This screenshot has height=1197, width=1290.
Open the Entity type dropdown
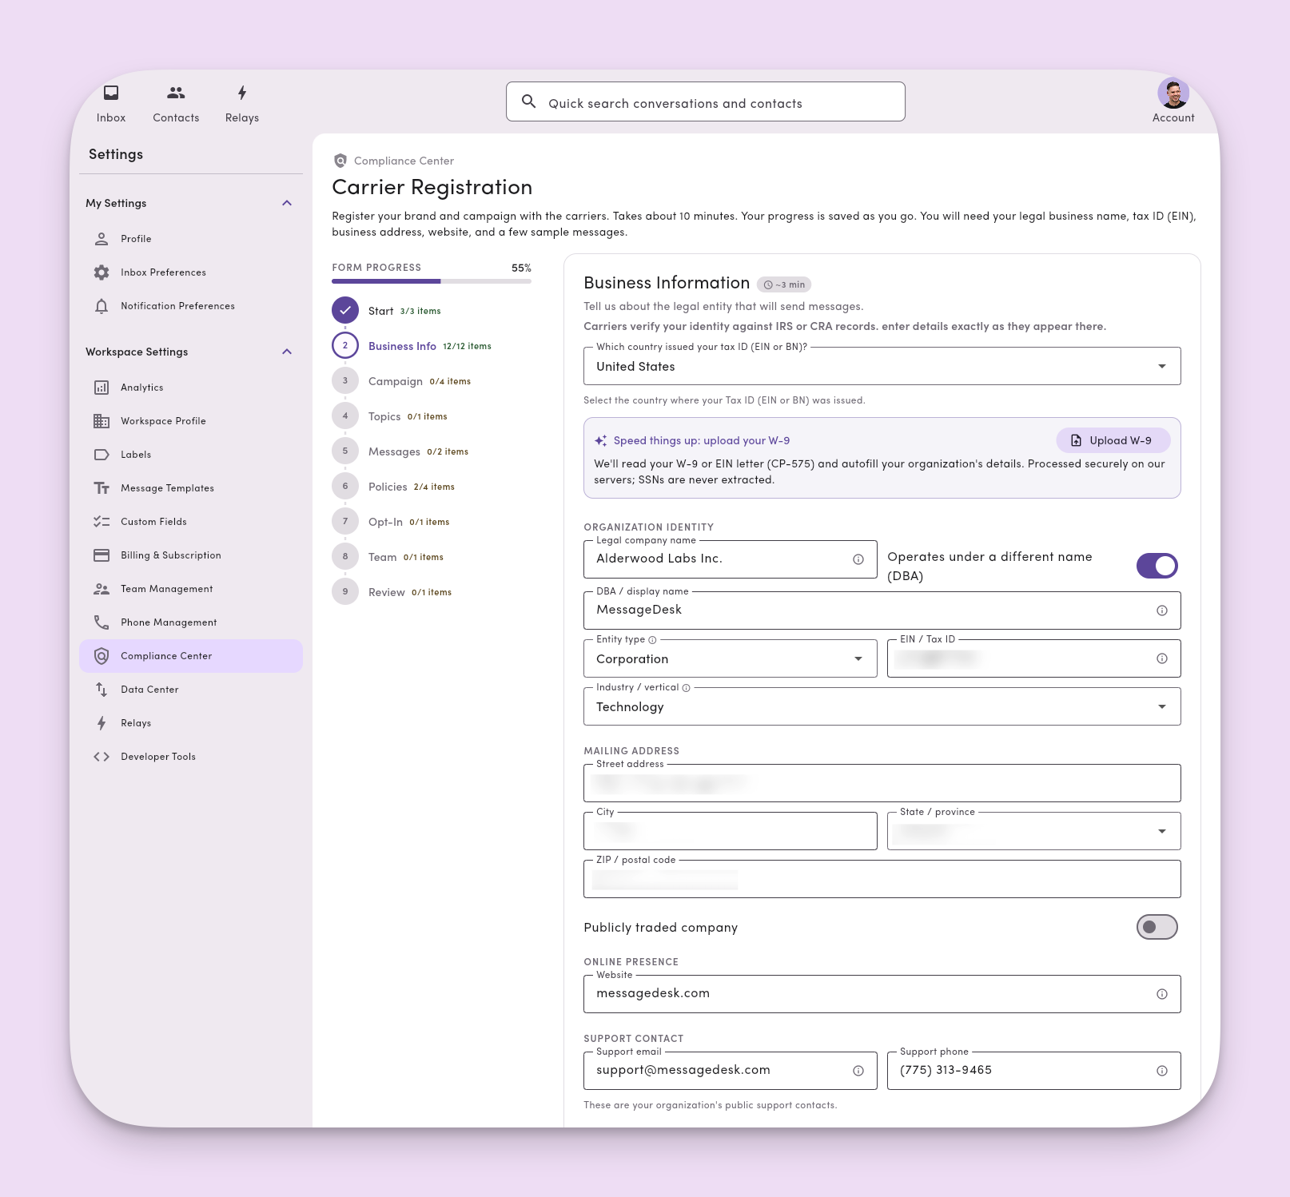tap(731, 658)
